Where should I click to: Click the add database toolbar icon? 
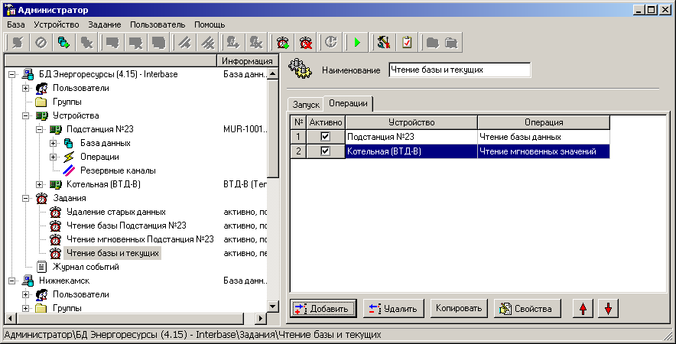tap(63, 42)
